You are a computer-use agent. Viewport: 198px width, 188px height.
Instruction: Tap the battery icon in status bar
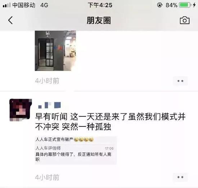(x=184, y=5)
